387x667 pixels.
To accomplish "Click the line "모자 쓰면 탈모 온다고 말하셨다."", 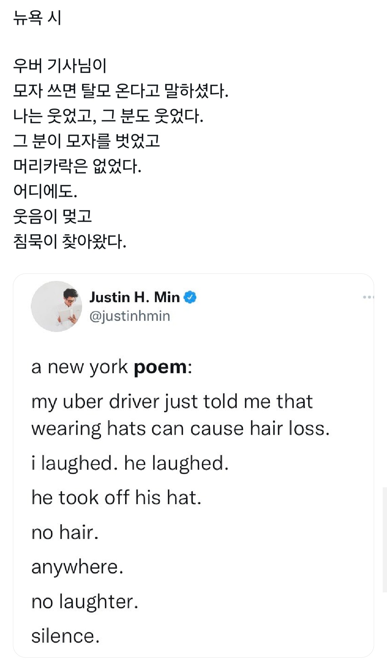I will [x=120, y=91].
